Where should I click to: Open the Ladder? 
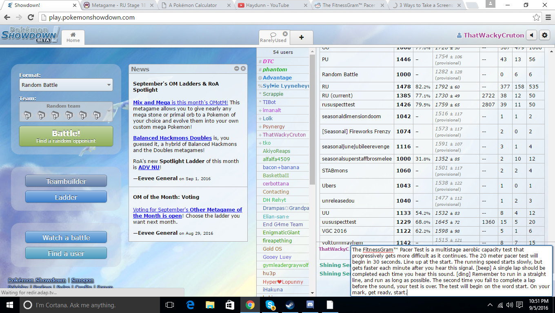pos(66,197)
